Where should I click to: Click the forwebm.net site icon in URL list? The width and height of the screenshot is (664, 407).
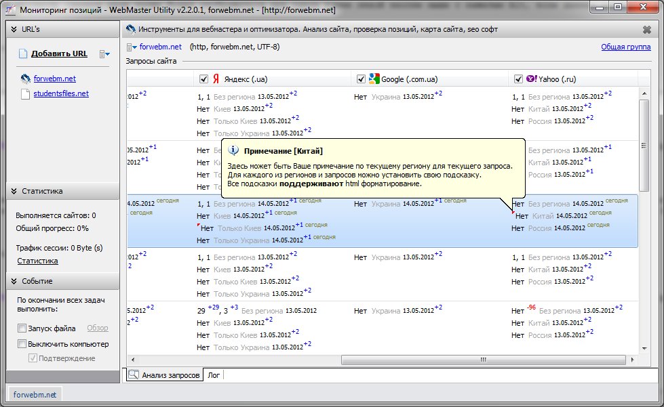pos(26,79)
